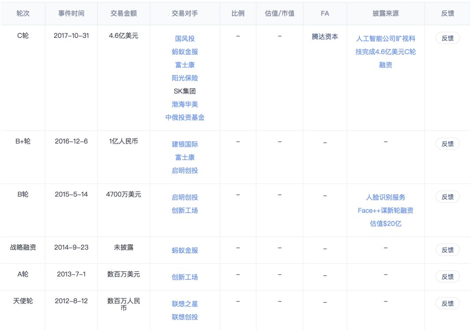Open 启明创投 link in B轮 row
Screen dimensions: 476x330
pyautogui.click(x=185, y=197)
